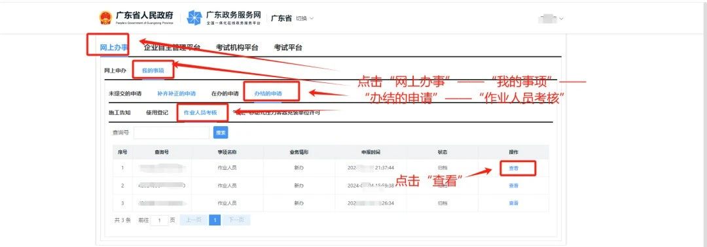The height and width of the screenshot is (247, 707).
Task: Click 新办 cell in row 2
Action: [x=299, y=186]
